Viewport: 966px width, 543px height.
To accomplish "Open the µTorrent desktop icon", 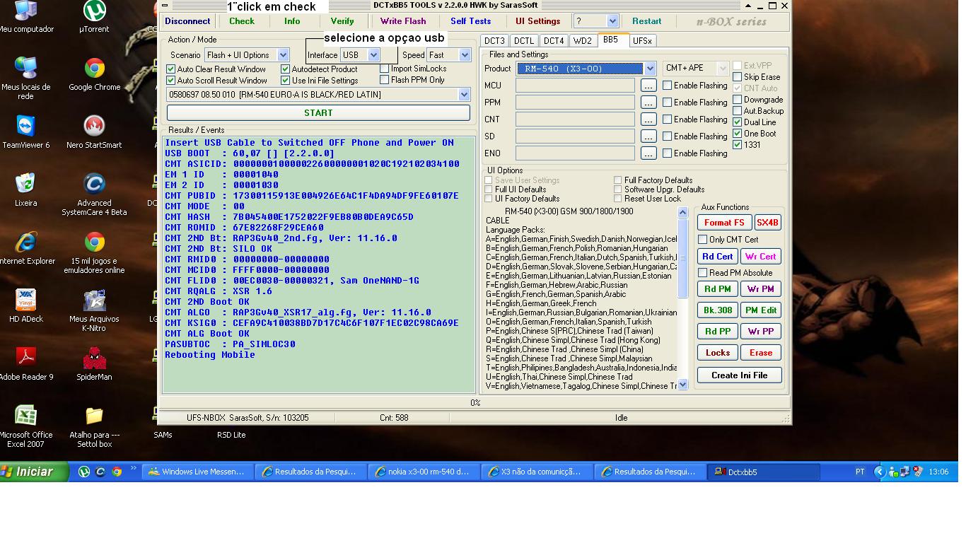I will [x=94, y=16].
